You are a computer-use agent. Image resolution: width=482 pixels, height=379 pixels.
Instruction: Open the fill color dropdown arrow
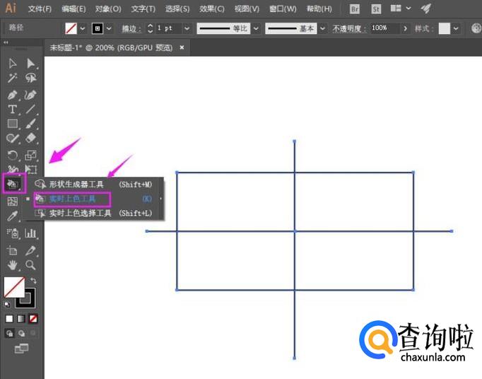pyautogui.click(x=83, y=28)
